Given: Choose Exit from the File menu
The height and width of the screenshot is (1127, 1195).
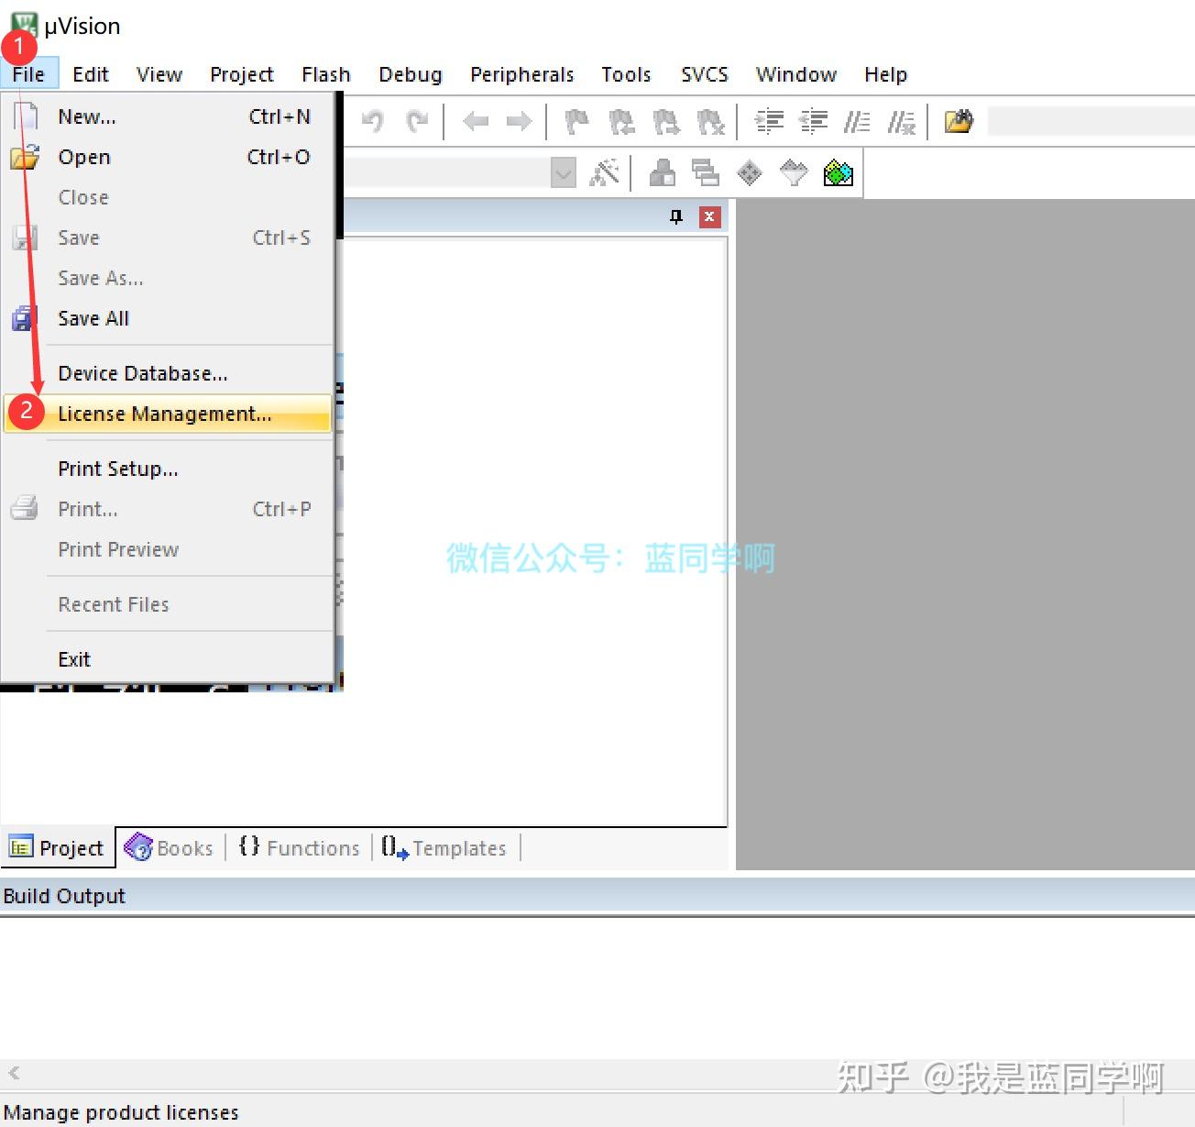Looking at the screenshot, I should pos(168,659).
